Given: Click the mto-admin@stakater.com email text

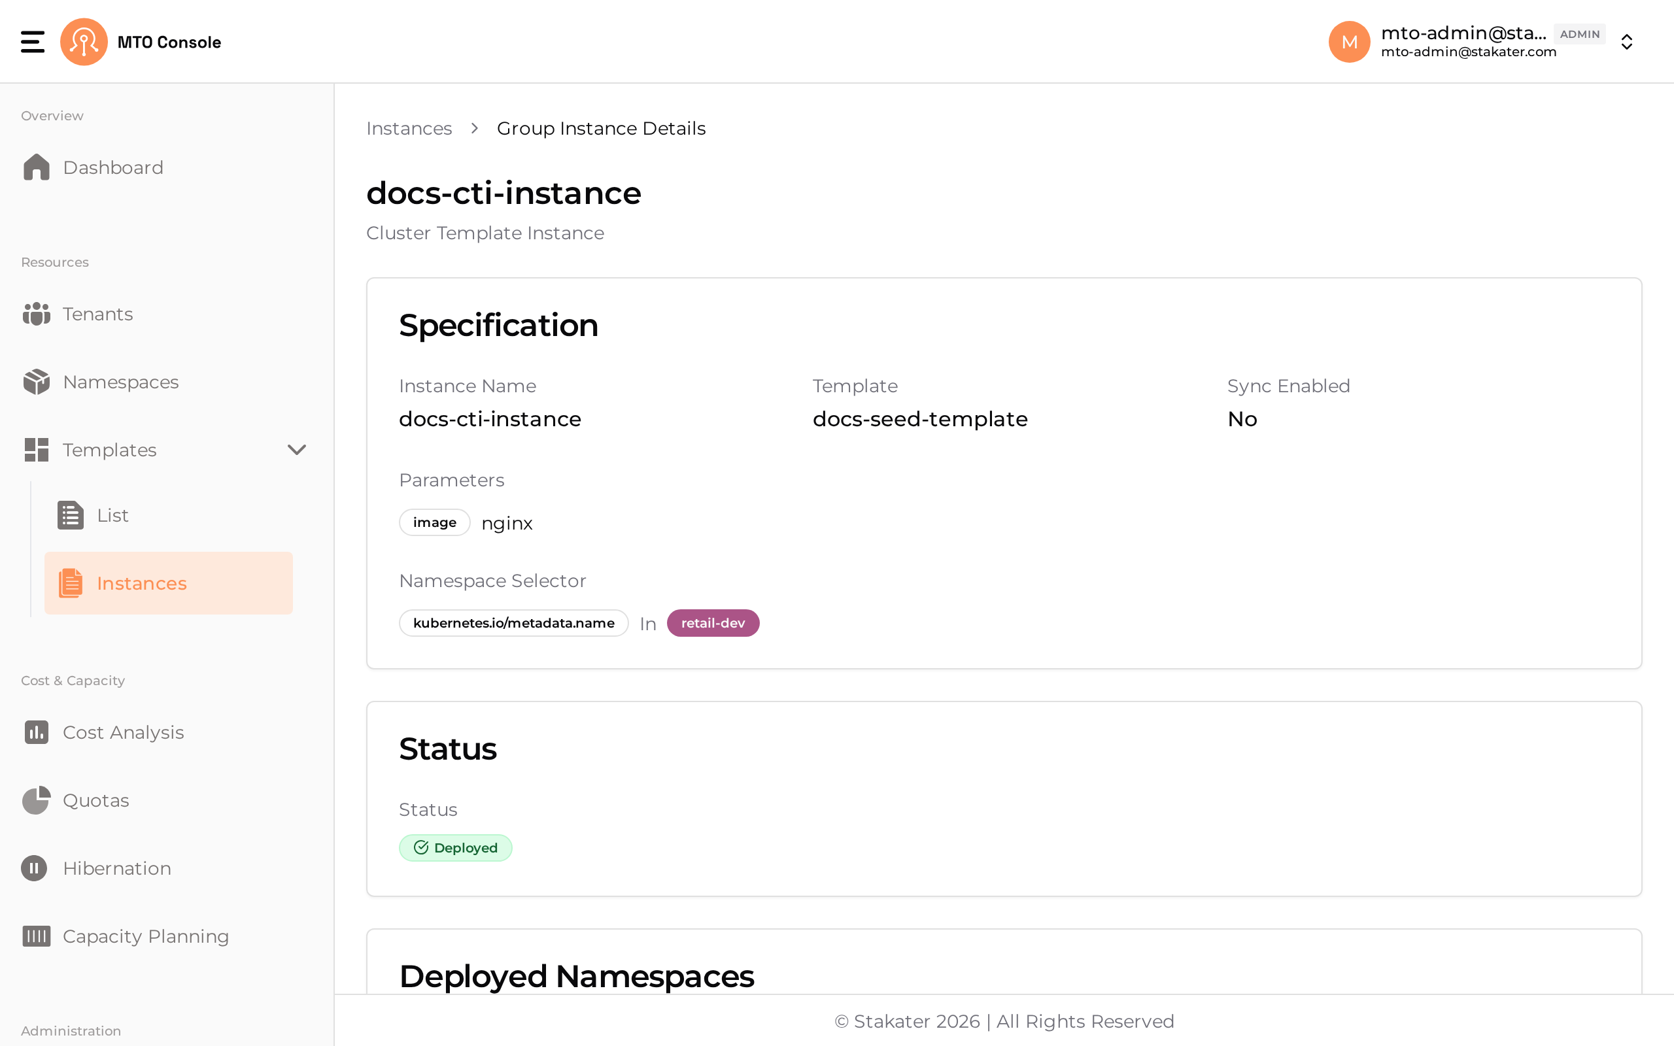Looking at the screenshot, I should [1469, 52].
